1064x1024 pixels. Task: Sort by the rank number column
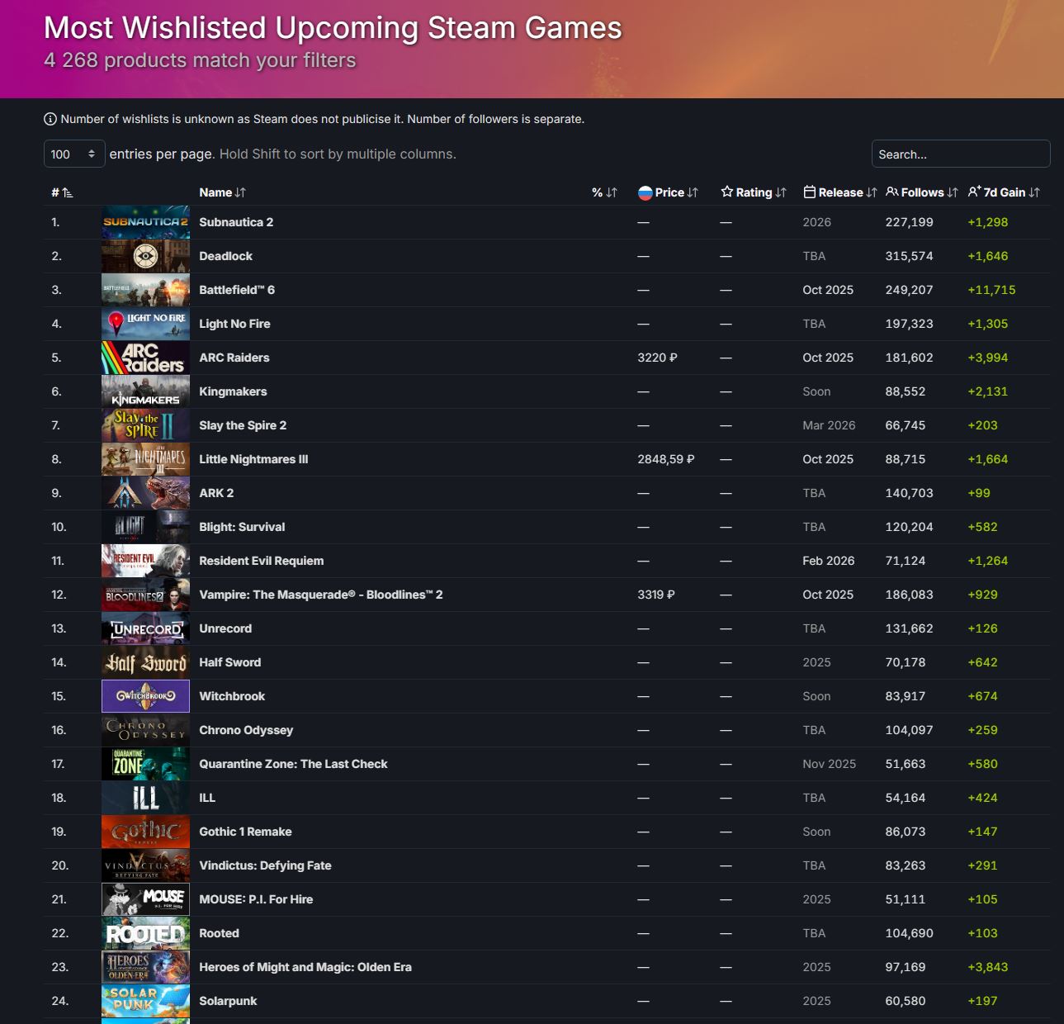click(62, 192)
